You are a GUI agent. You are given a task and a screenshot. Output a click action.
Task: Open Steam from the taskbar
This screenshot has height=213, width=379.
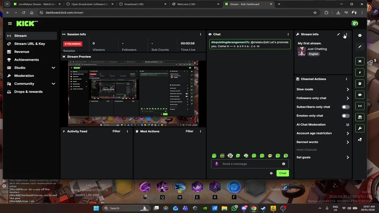pos(263,208)
